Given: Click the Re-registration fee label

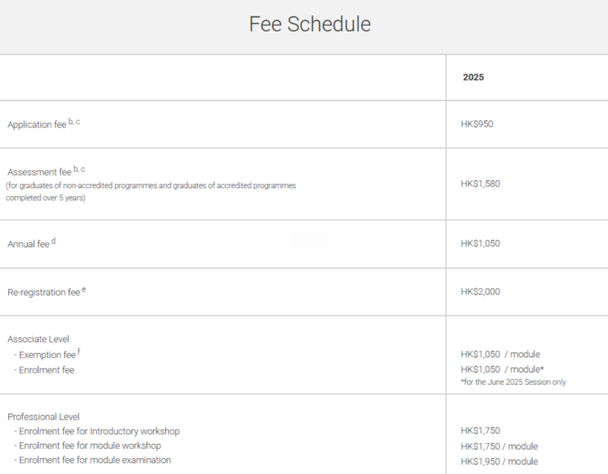Looking at the screenshot, I should (x=44, y=292).
